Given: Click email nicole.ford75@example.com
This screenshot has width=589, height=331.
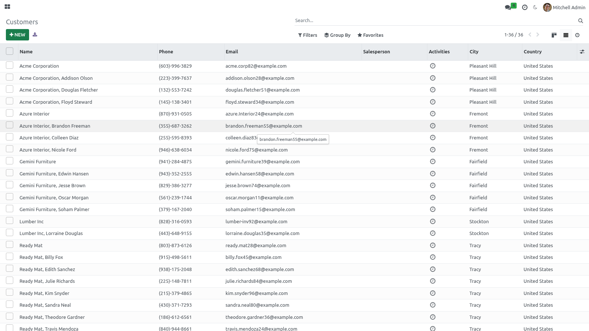Looking at the screenshot, I should click(257, 150).
